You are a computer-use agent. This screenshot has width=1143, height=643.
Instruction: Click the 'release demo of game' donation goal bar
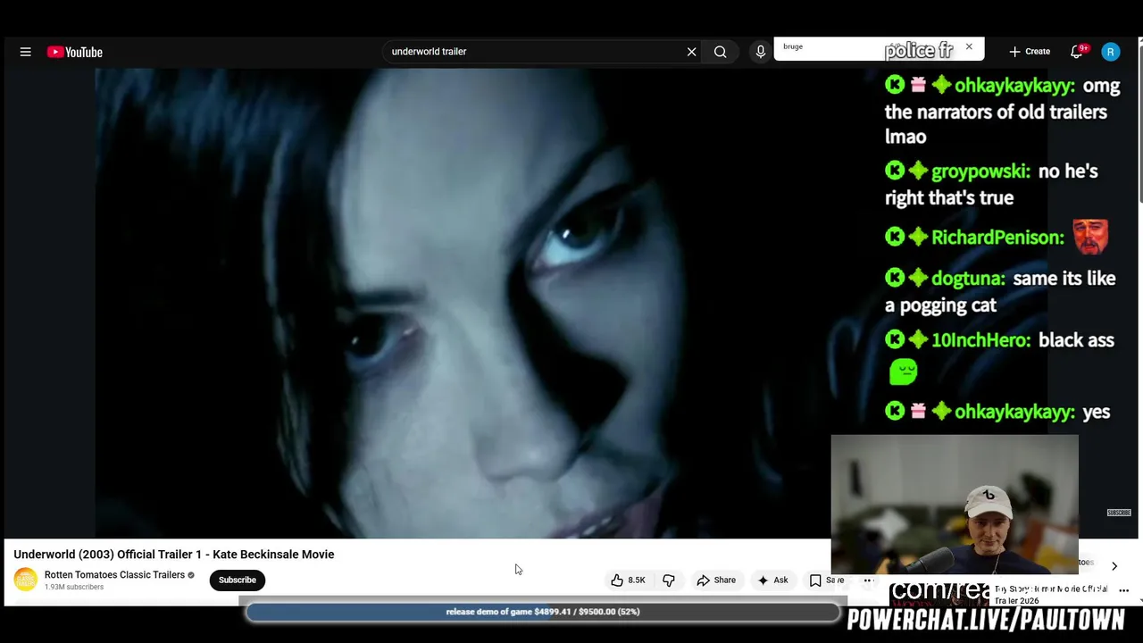coord(543,612)
